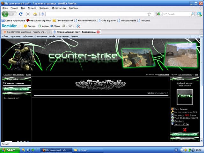Open the Дизайн admin bar menu
This screenshot has width=204, height=153.
[x=52, y=36]
